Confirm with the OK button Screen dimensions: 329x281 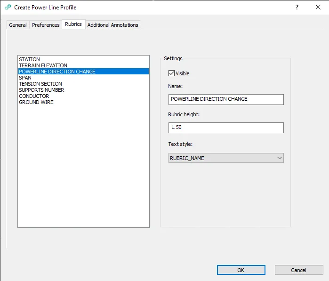241,270
